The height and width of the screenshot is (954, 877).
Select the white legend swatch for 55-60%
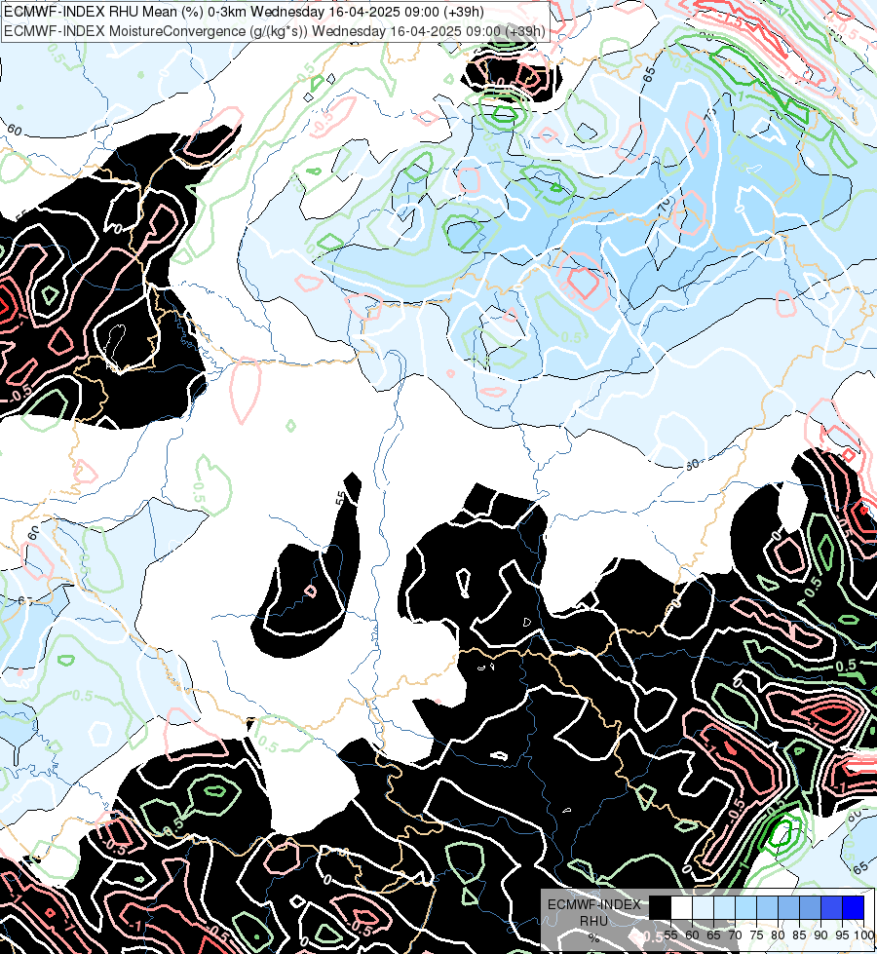pyautogui.click(x=682, y=907)
